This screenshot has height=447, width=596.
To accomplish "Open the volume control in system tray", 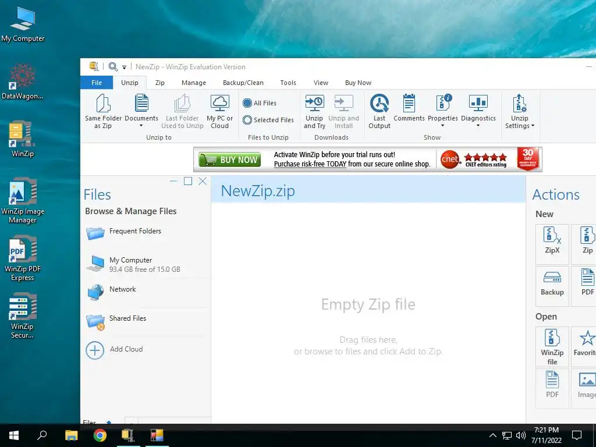I will (x=521, y=435).
